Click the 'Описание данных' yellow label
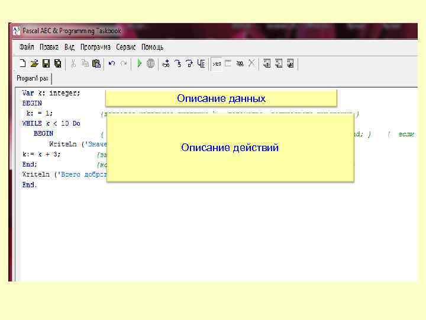 click(x=221, y=98)
